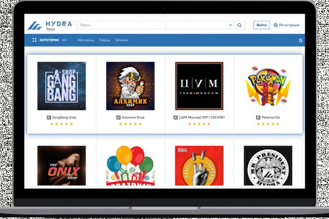The width and height of the screenshot is (329, 219).
Task: Click the plus icon beside Регистрация
Action: 276,25
